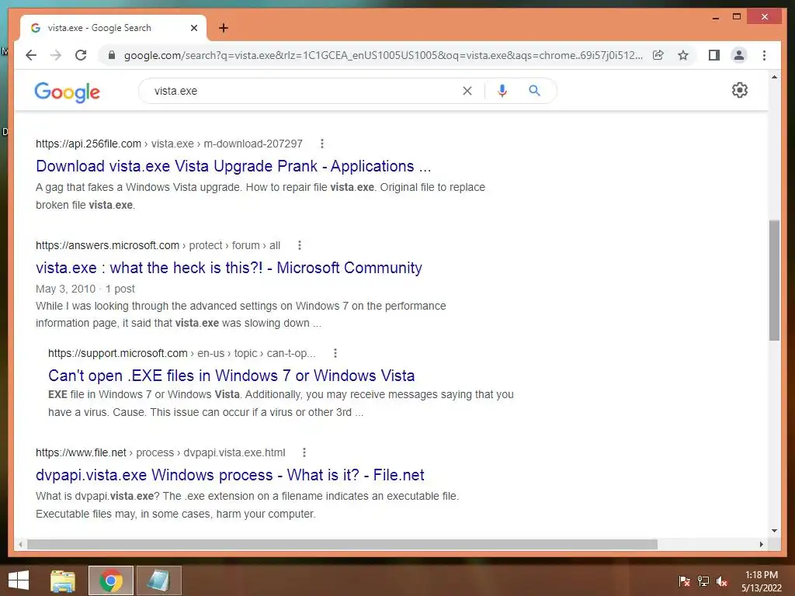Open a new tab with the plus button

[224, 28]
